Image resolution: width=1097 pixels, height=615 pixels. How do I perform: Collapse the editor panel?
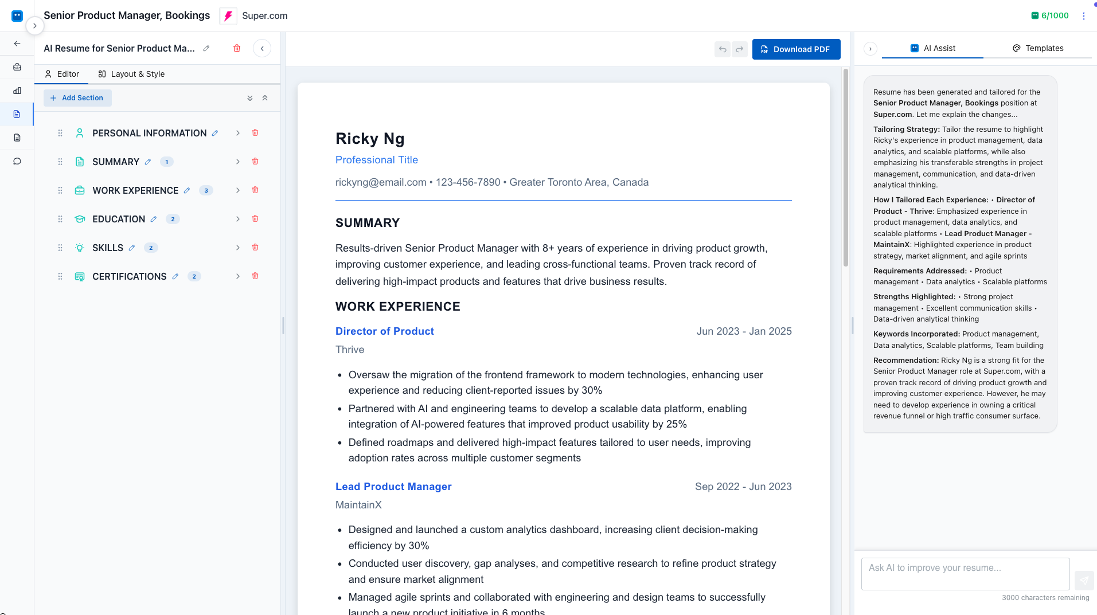[262, 48]
